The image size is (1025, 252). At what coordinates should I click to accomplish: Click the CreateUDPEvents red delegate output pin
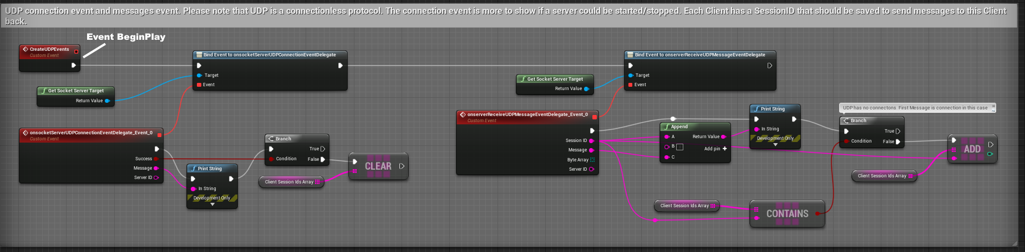pyautogui.click(x=76, y=51)
